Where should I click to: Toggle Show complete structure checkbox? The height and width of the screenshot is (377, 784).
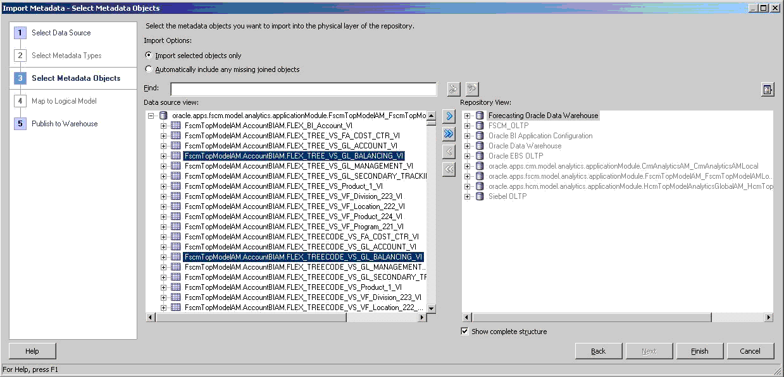tap(465, 332)
